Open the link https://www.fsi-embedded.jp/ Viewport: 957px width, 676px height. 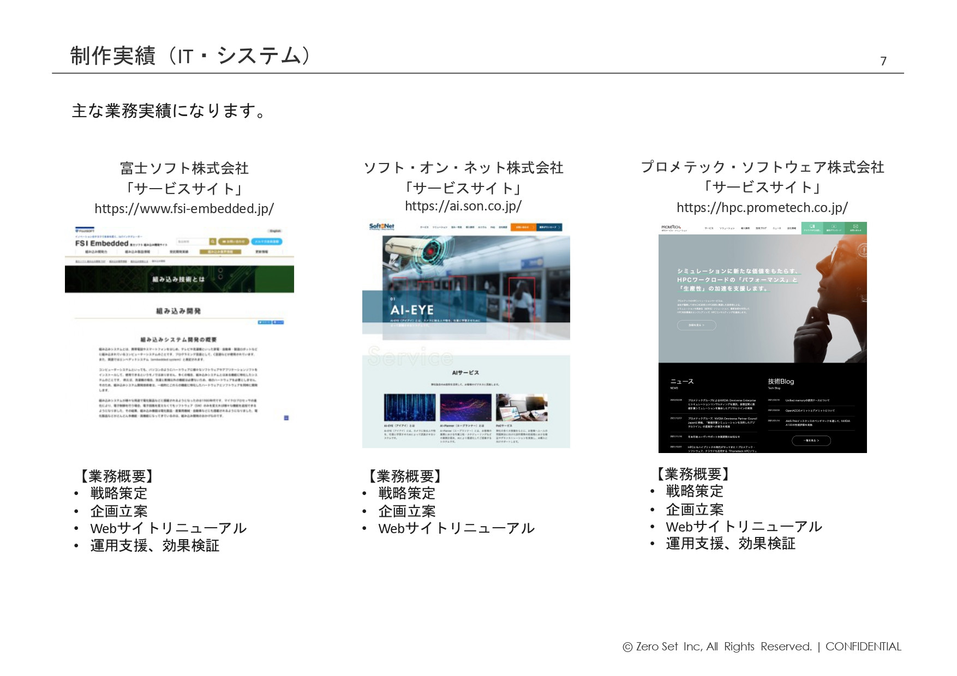[185, 207]
